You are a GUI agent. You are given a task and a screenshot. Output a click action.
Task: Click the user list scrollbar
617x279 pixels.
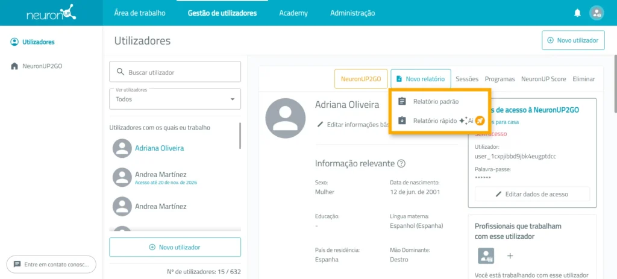[x=240, y=136]
